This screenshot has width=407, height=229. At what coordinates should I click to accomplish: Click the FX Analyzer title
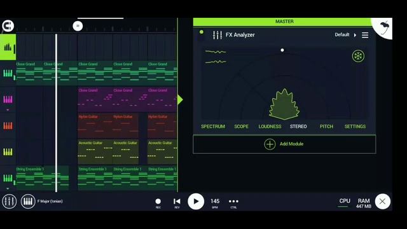point(240,35)
